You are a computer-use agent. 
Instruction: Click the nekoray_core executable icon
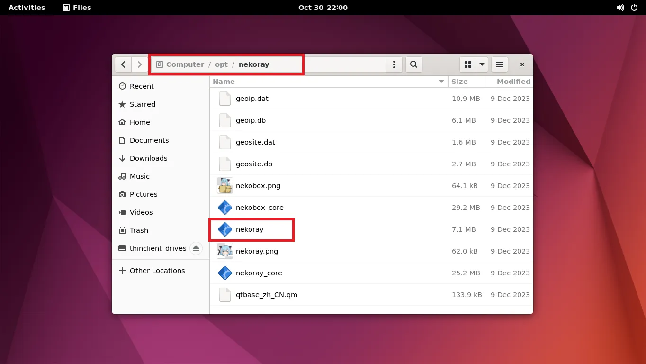click(x=225, y=273)
